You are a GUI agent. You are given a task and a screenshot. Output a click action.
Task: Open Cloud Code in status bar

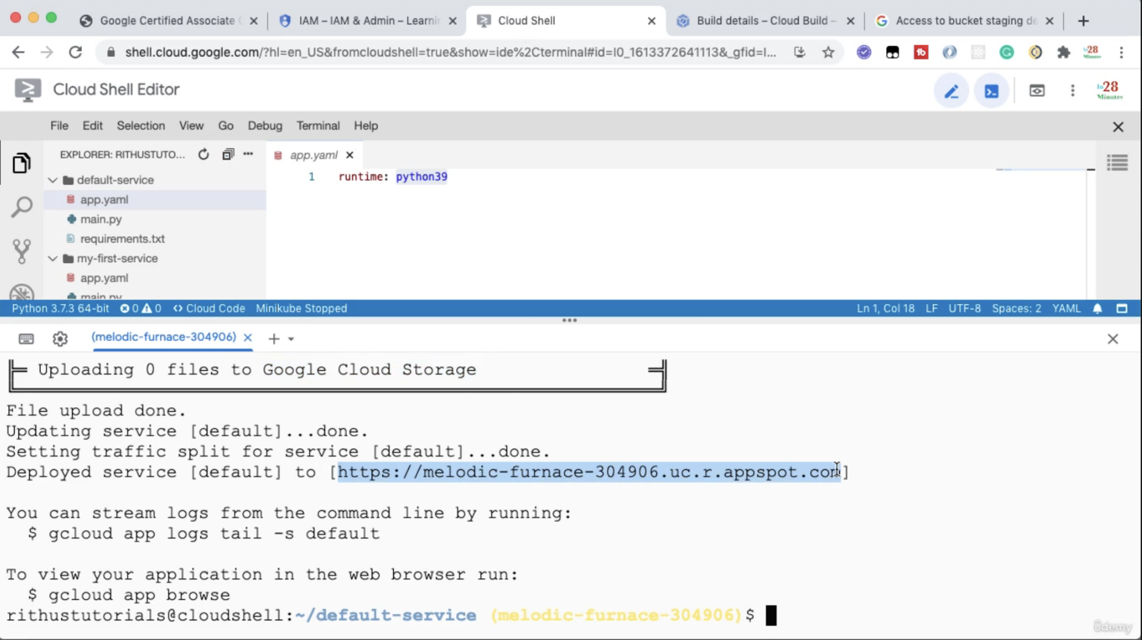tap(209, 309)
